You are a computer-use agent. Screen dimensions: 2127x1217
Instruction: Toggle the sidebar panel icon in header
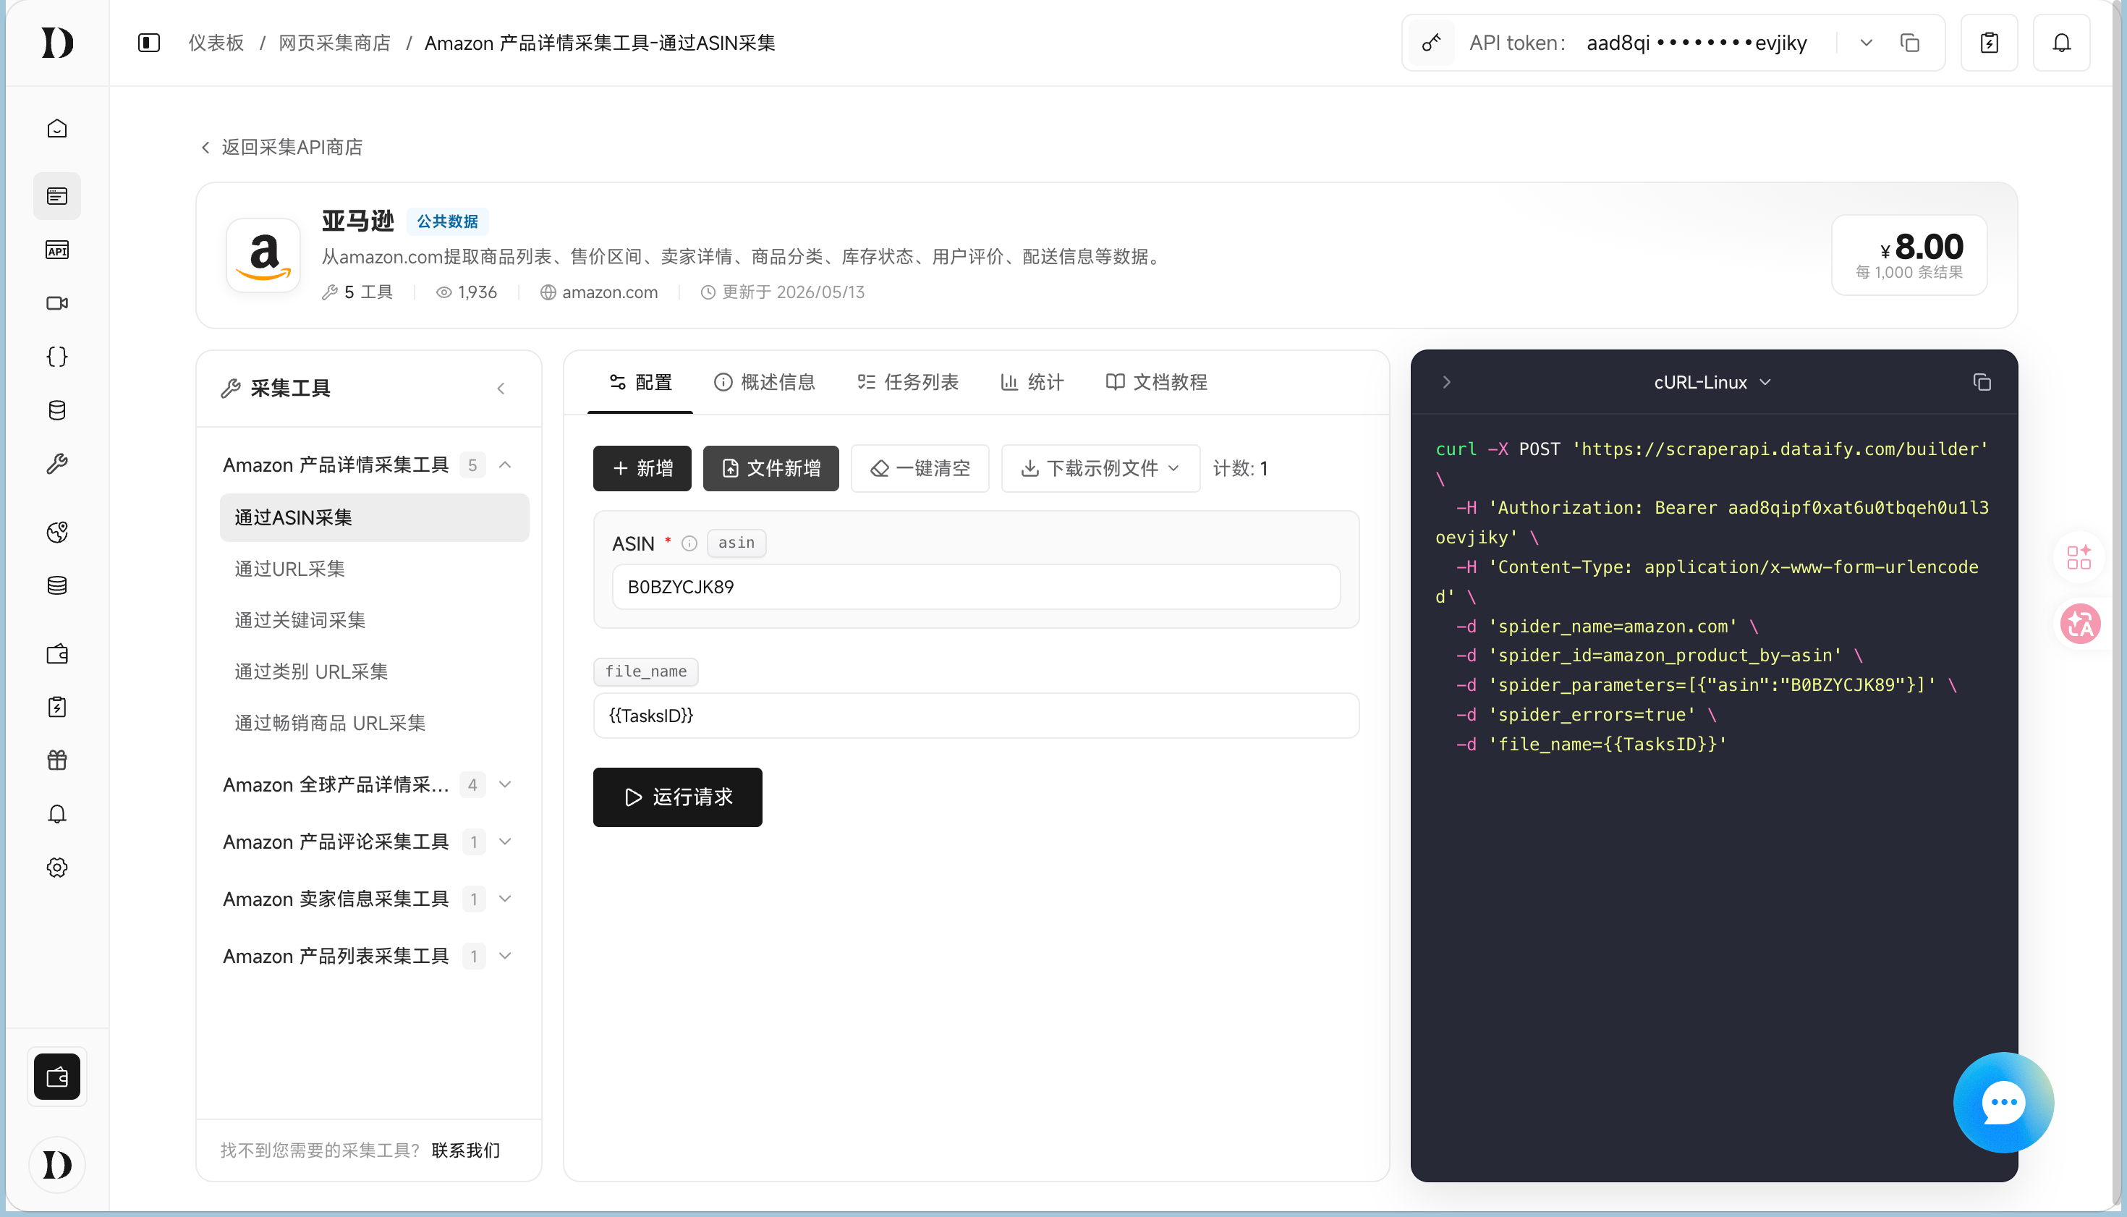tap(149, 43)
